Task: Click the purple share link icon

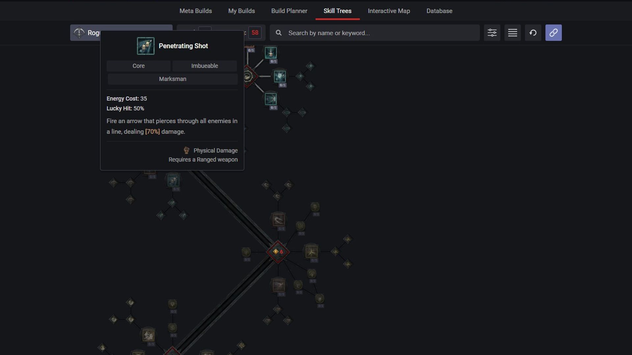Action: pos(553,33)
